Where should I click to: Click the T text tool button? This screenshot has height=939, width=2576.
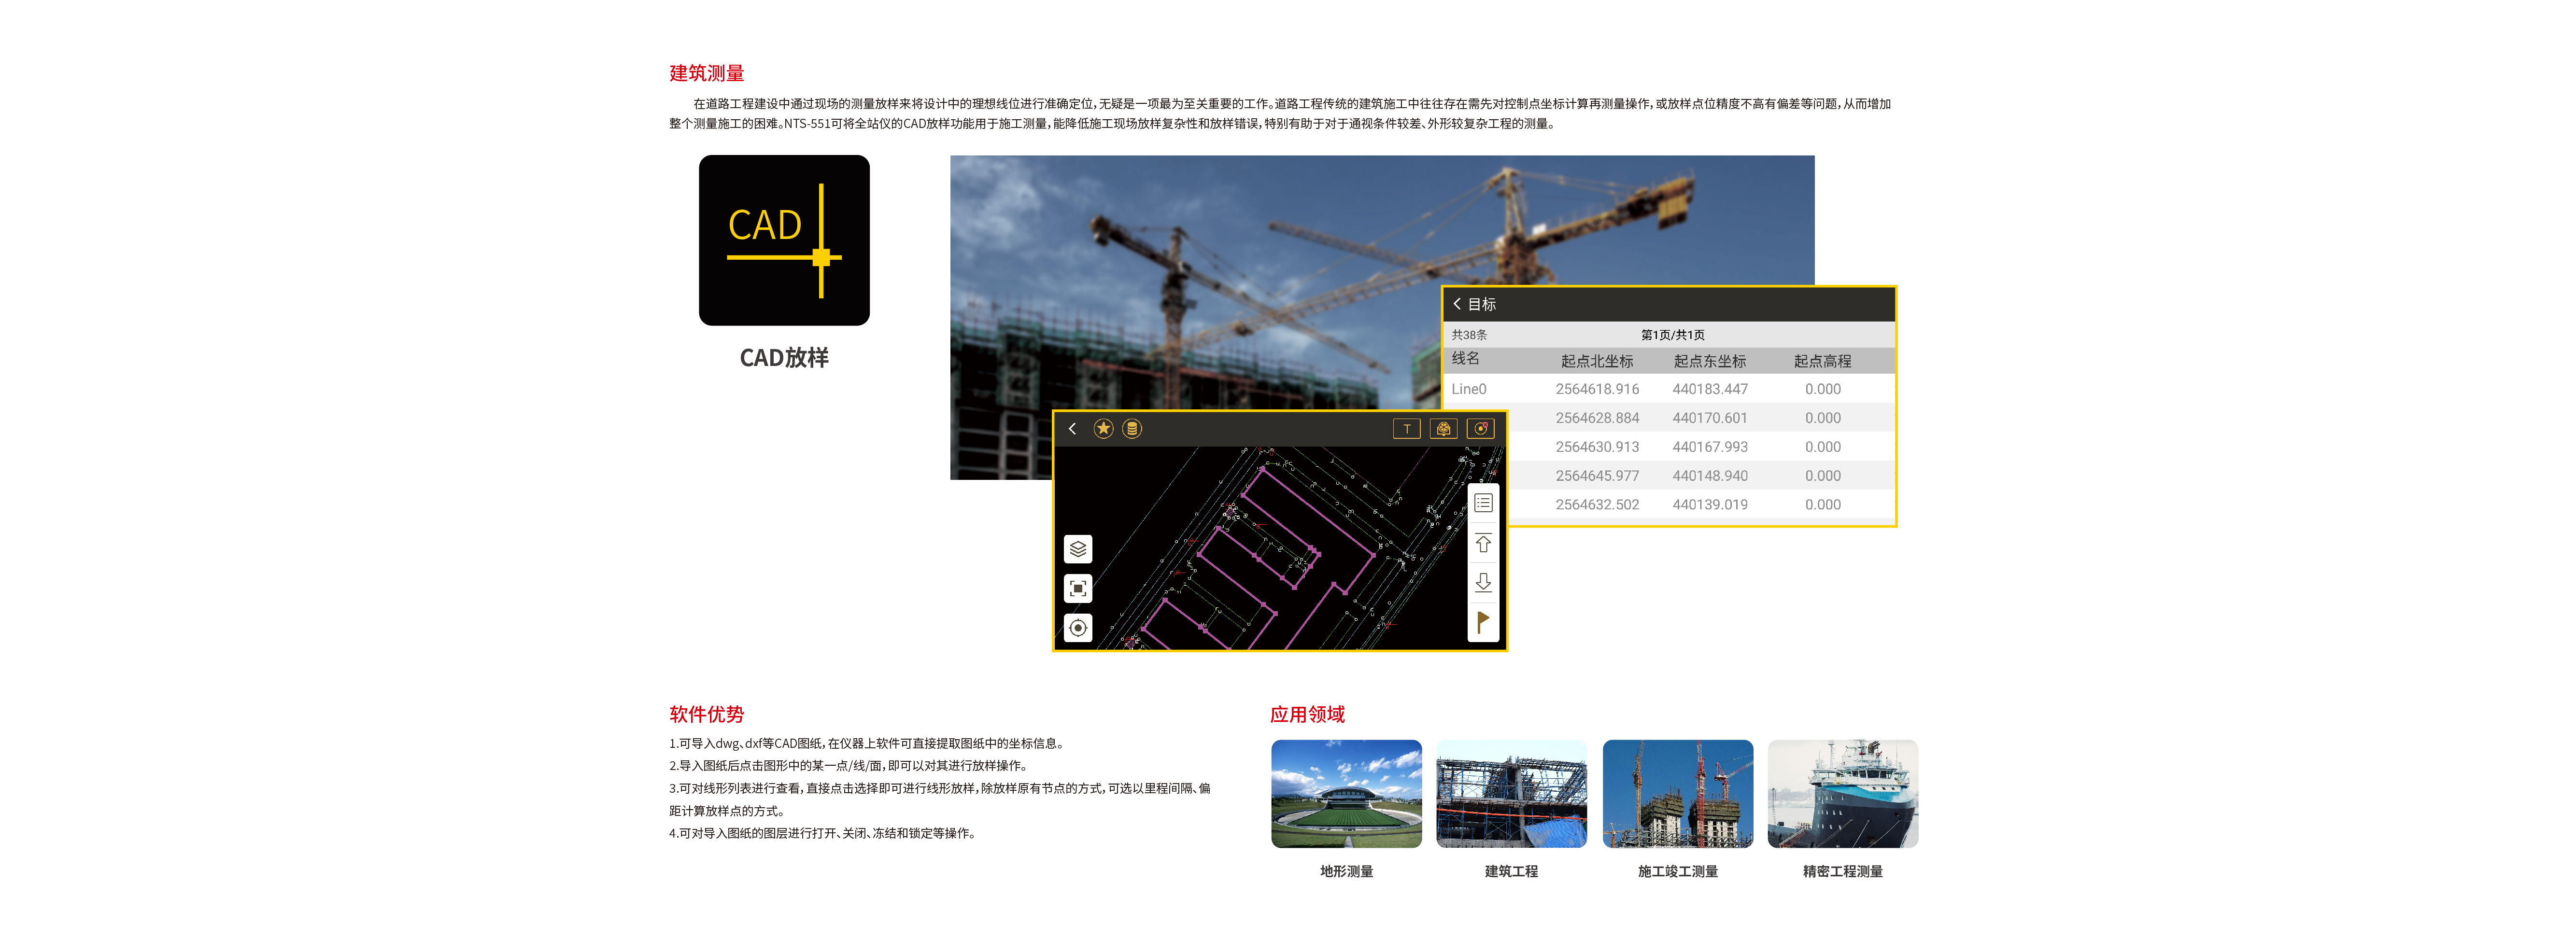[x=1406, y=429]
